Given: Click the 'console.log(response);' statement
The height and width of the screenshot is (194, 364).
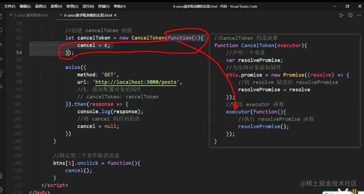Looking at the screenshot, I should [110, 112].
